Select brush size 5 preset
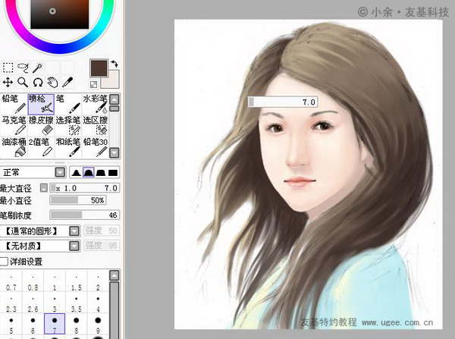 click(x=11, y=324)
